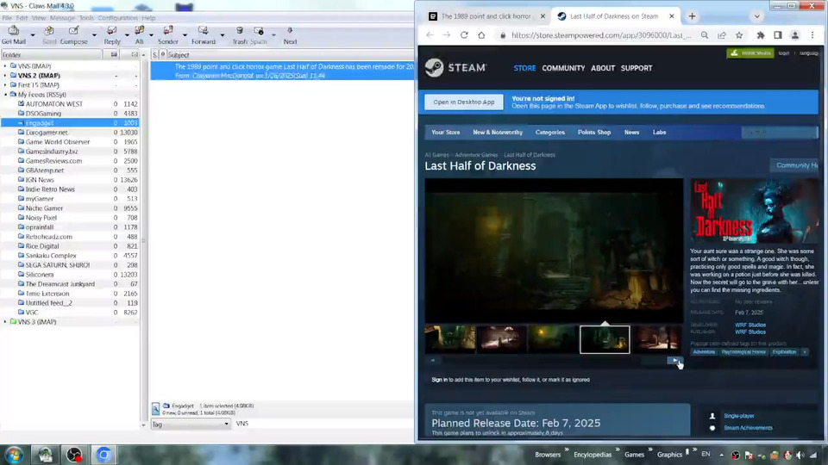Select first screenshot thumbnail

pyautogui.click(x=450, y=339)
